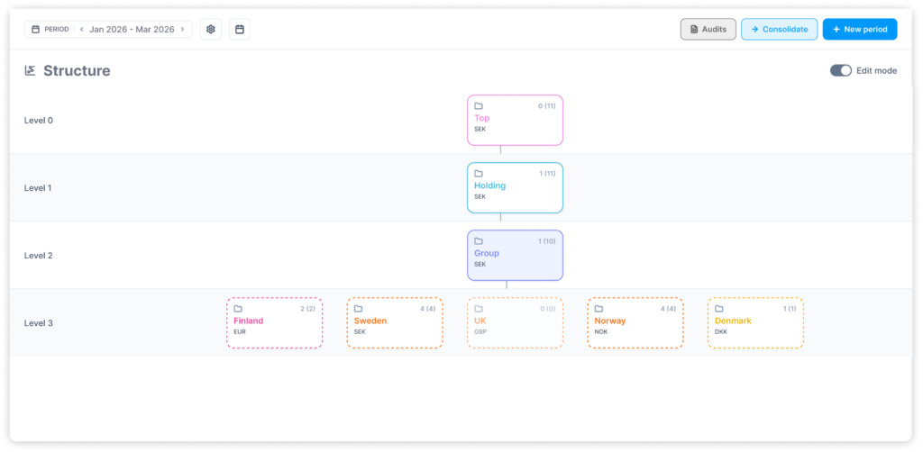Select the Holding company name
Viewport: 923px width, 452px height.
click(489, 185)
